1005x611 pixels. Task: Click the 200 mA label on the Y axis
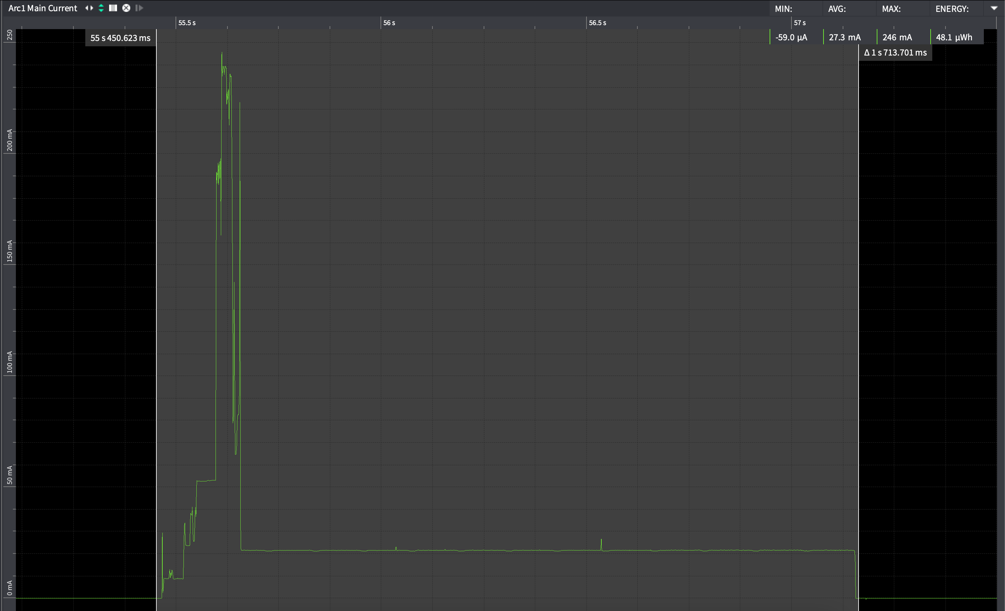tap(9, 140)
